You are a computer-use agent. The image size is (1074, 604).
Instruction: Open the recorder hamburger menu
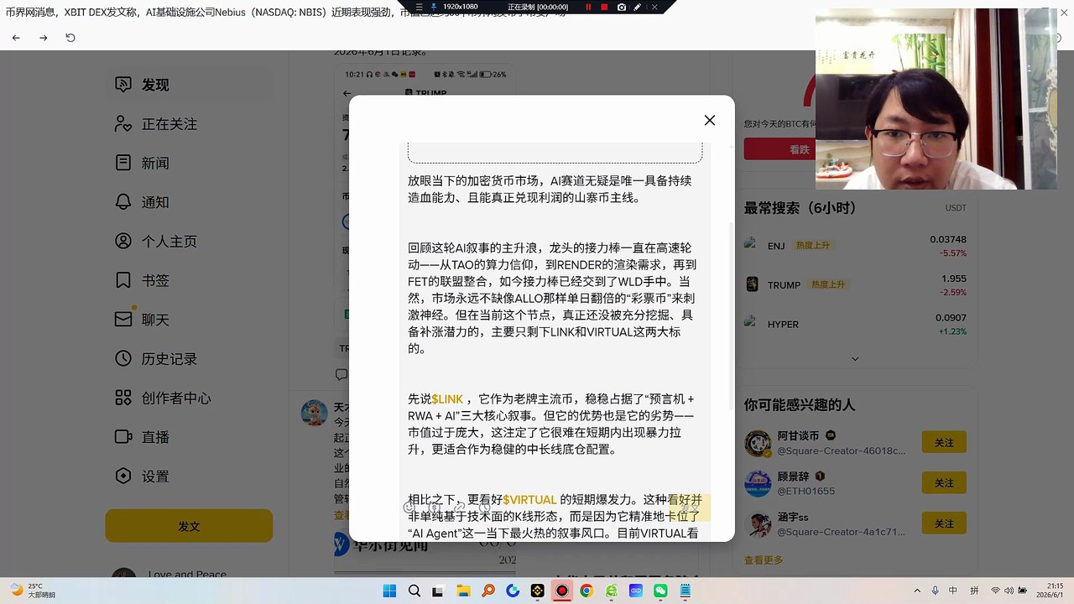417,7
